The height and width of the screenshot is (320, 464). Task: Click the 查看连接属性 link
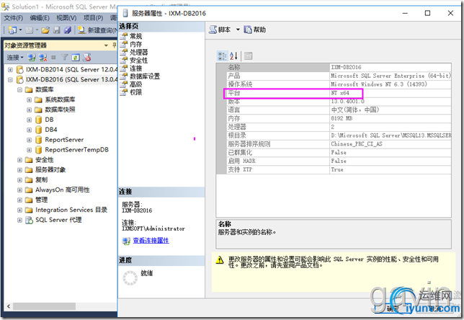[151, 241]
